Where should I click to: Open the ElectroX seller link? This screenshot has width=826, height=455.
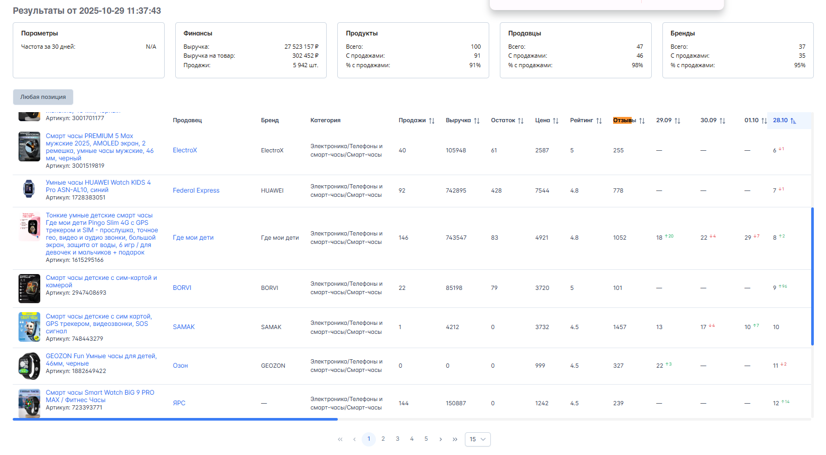pos(185,150)
